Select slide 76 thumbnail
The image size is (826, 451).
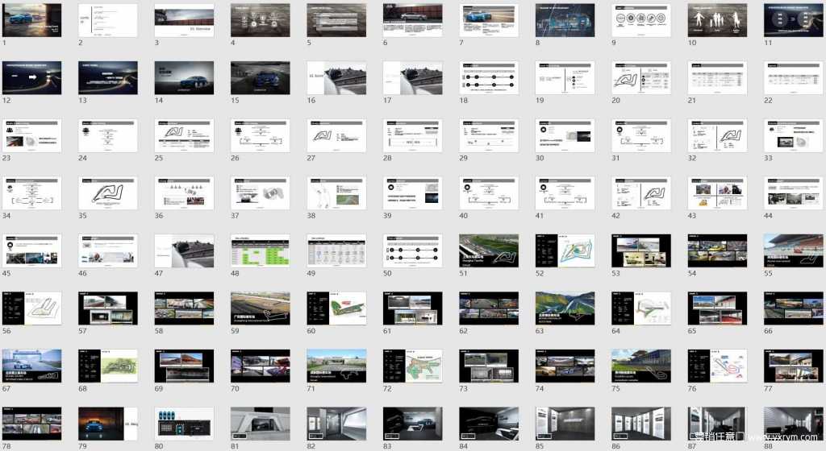[717, 366]
